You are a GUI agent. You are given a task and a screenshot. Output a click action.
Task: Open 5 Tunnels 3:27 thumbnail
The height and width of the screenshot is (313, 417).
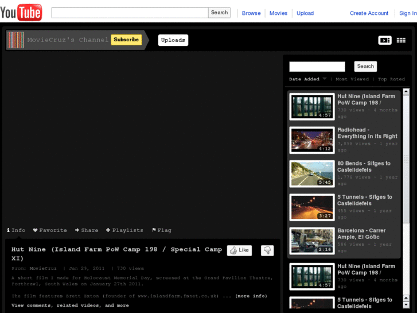coord(312,207)
